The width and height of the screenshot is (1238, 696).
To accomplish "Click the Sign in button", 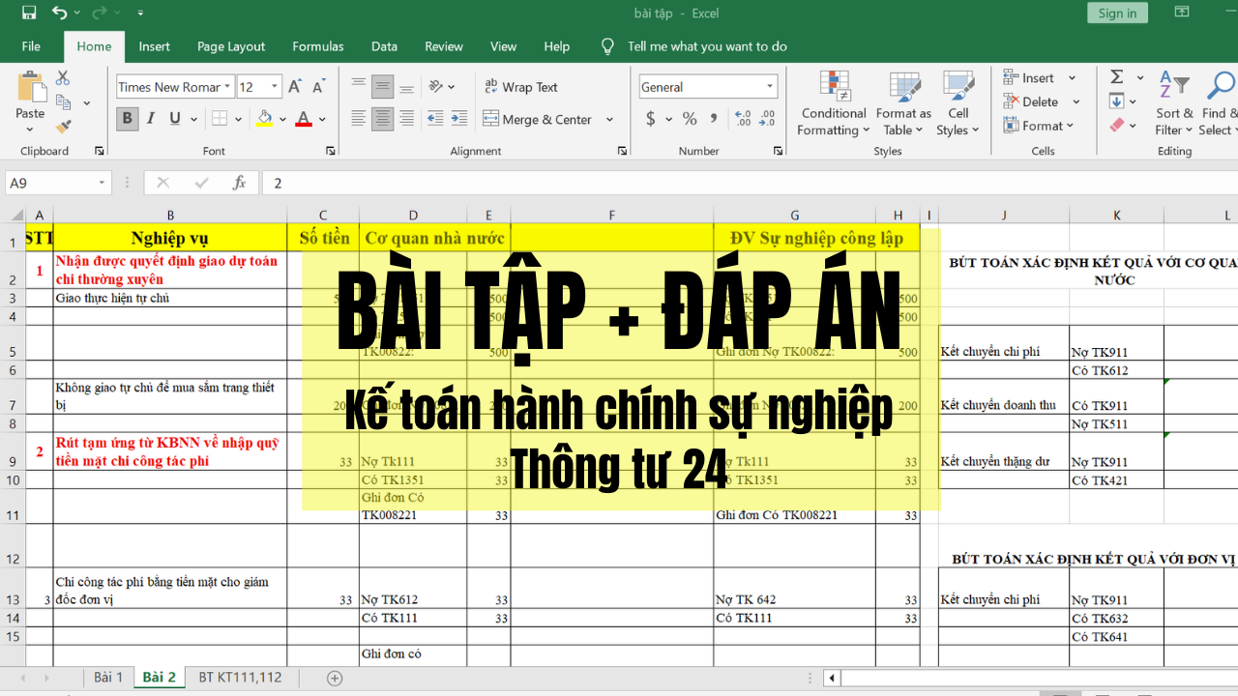I will 1117,13.
